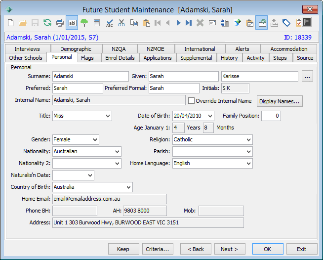323x260 pixels.
Task: Paste with the clipboard icon
Action: click(146, 23)
